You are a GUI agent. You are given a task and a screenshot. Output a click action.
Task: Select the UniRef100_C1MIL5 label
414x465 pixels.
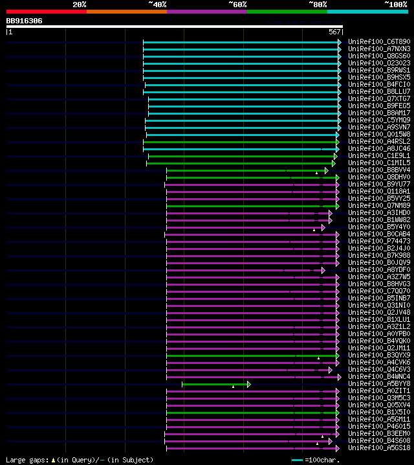click(379, 163)
